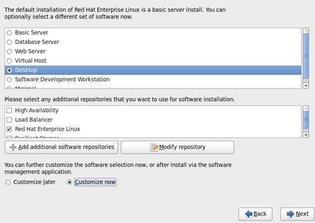315x223 pixels.
Task: Uncheck the Red Hat Enterprise Linux repository
Action: (x=9, y=129)
